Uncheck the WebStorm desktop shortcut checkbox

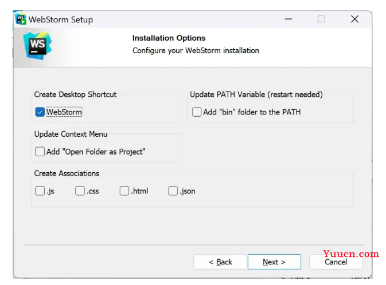click(x=40, y=112)
